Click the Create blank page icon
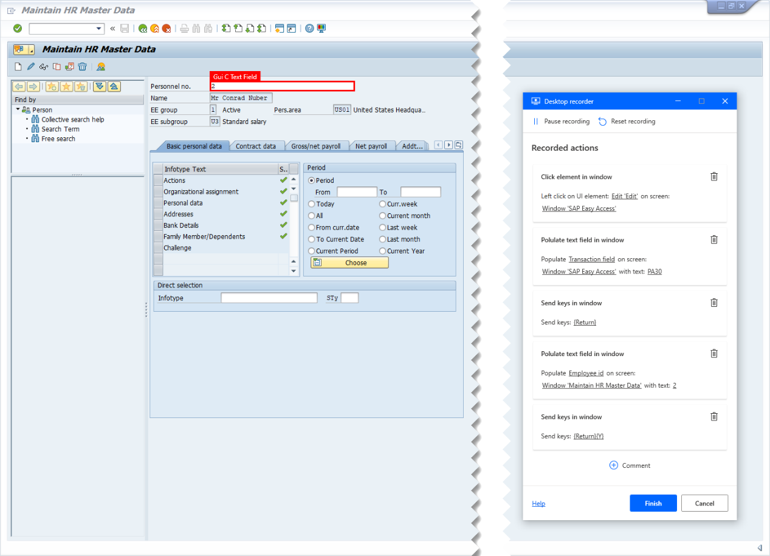Viewport: 770px width, 556px height. [18, 67]
